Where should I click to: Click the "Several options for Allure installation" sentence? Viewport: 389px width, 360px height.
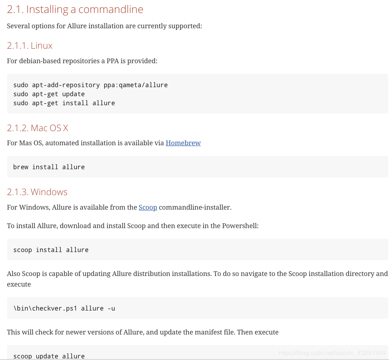[x=105, y=26]
